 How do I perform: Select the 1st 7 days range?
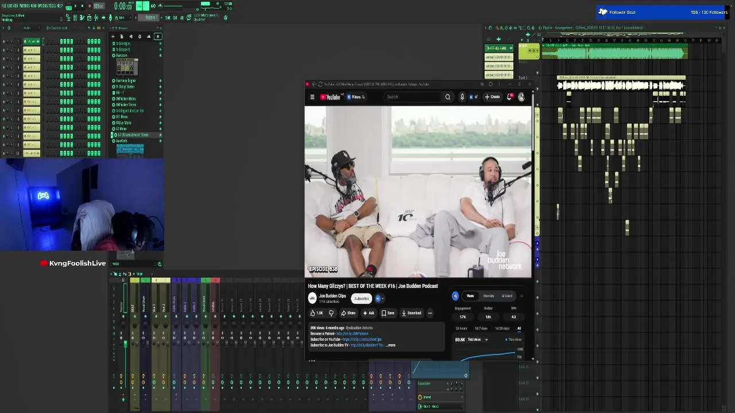click(481, 329)
